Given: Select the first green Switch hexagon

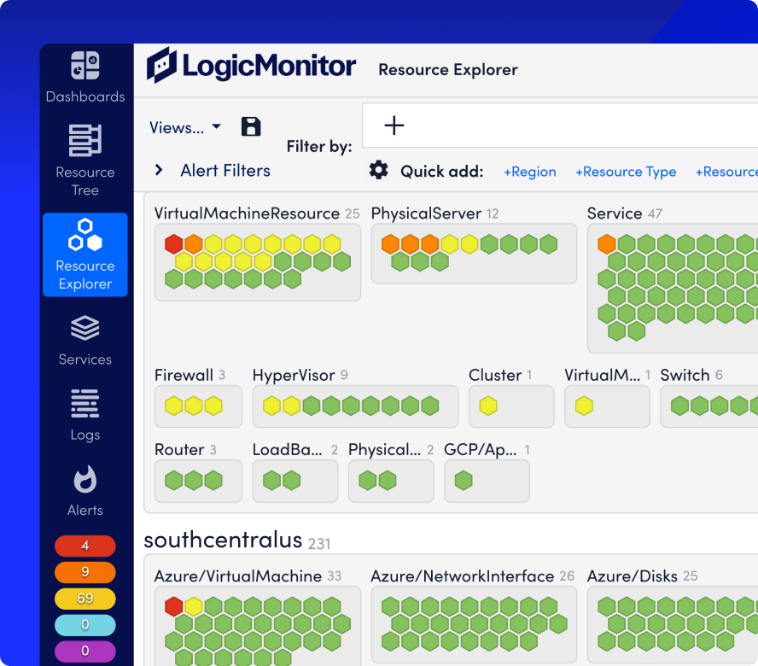Looking at the screenshot, I should click(679, 406).
